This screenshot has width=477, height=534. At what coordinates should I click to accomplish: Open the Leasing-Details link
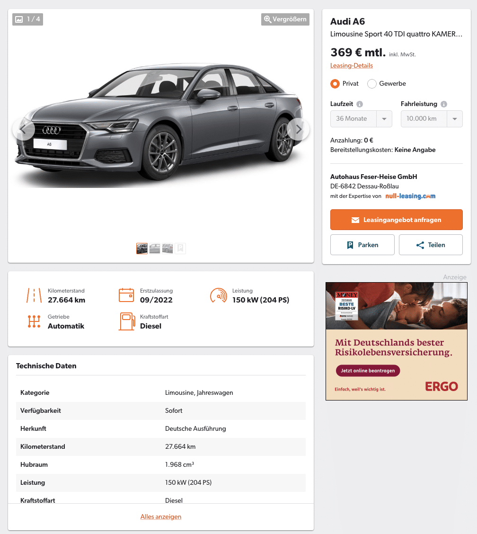pos(352,66)
